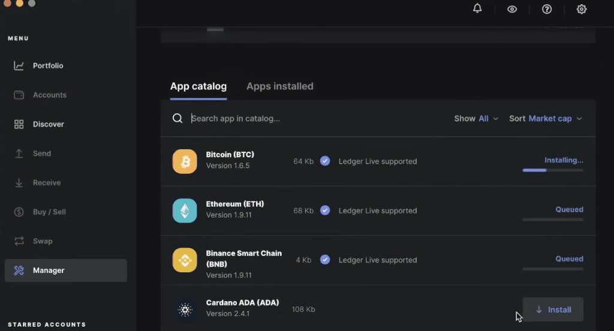
Task: Click the Bitcoin app logo
Action: 185,161
